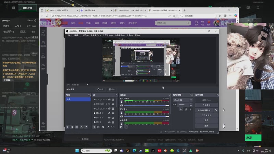Remove selected scene with Scenes trash icon
Image resolution: width=274 pixels, height=154 pixels.
pyautogui.click(x=72, y=127)
